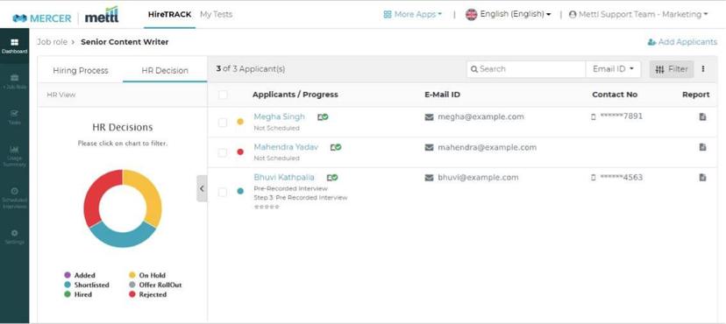This screenshot has height=324, width=726.
Task: Focus the applicant Search input field
Action: pos(526,69)
